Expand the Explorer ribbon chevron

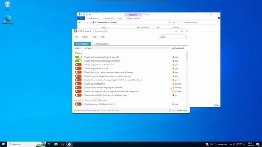click(x=216, y=18)
